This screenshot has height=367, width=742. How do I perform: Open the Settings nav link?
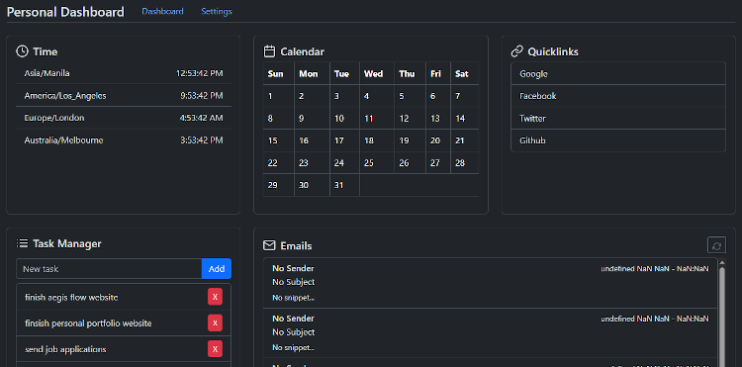217,11
